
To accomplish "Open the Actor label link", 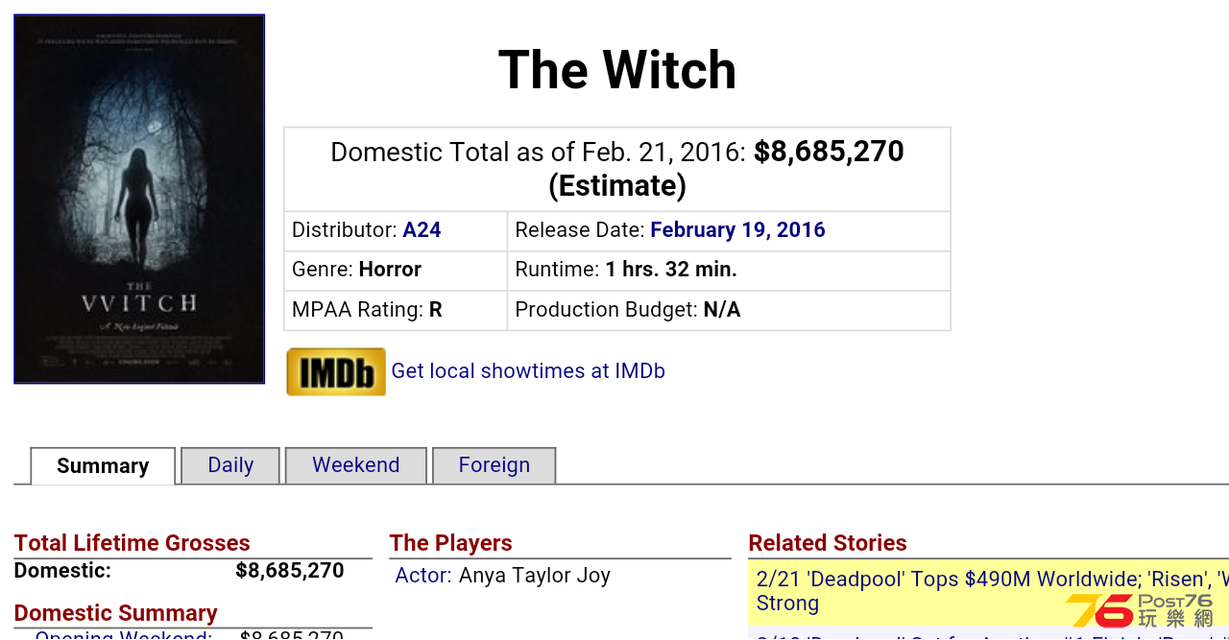I will tap(422, 576).
